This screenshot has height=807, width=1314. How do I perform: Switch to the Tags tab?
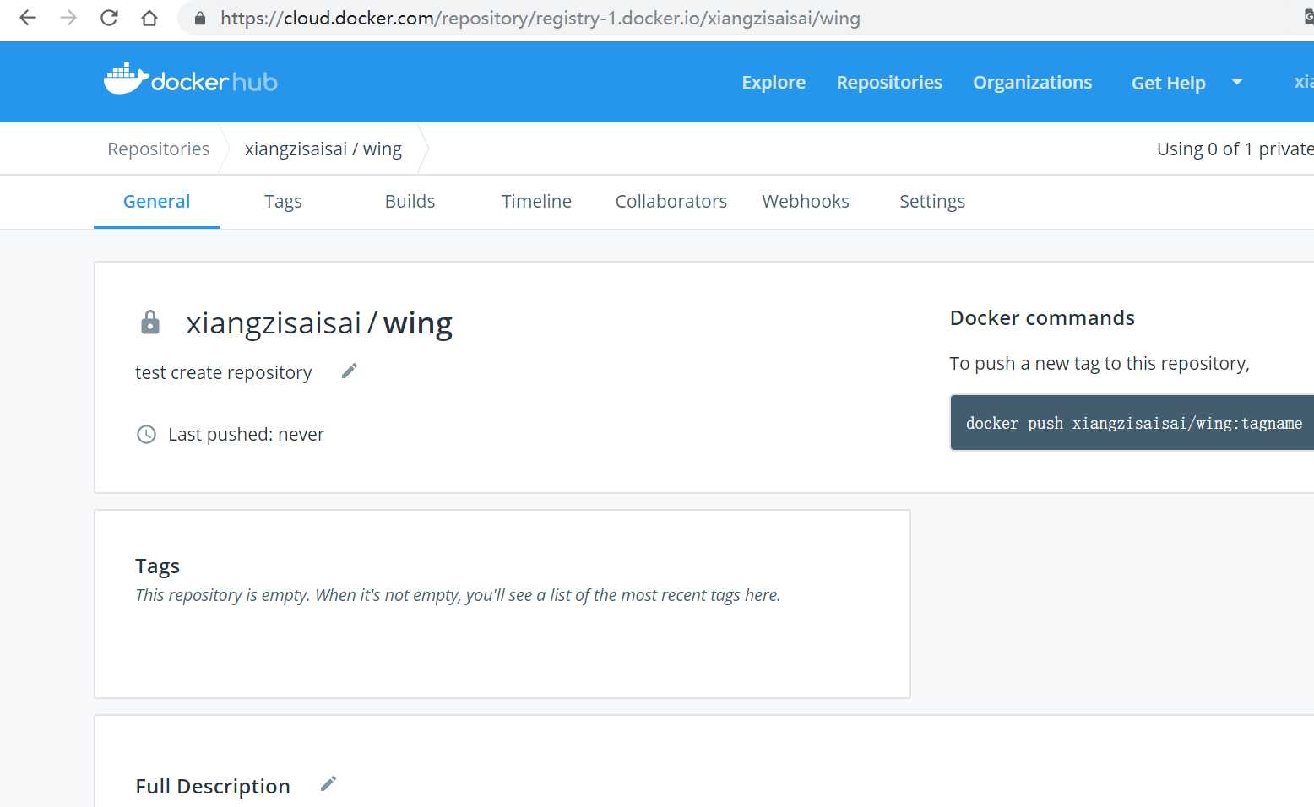click(283, 201)
